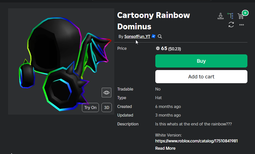
Task: Click the ($0.23) price conversion text
Action: pos(175,49)
